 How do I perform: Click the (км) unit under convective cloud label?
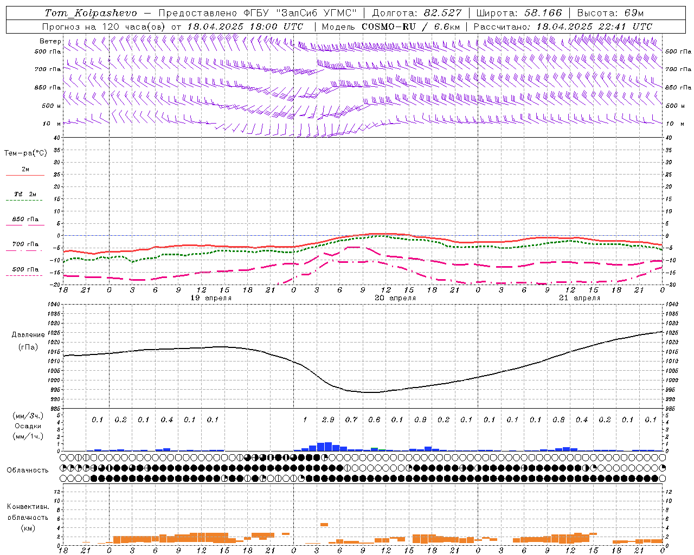(28, 528)
